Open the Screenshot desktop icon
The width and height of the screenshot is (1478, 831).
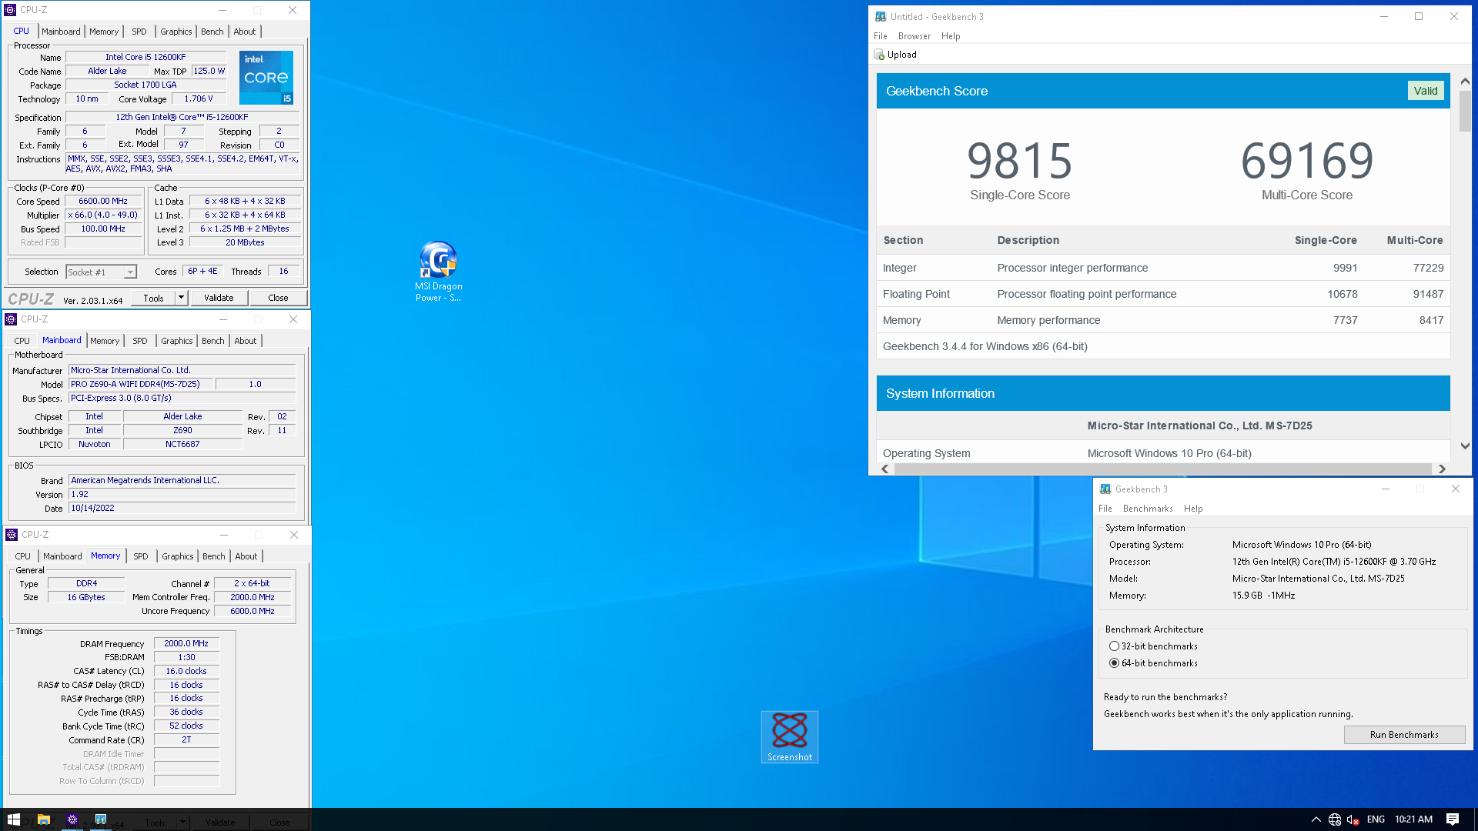coord(790,737)
